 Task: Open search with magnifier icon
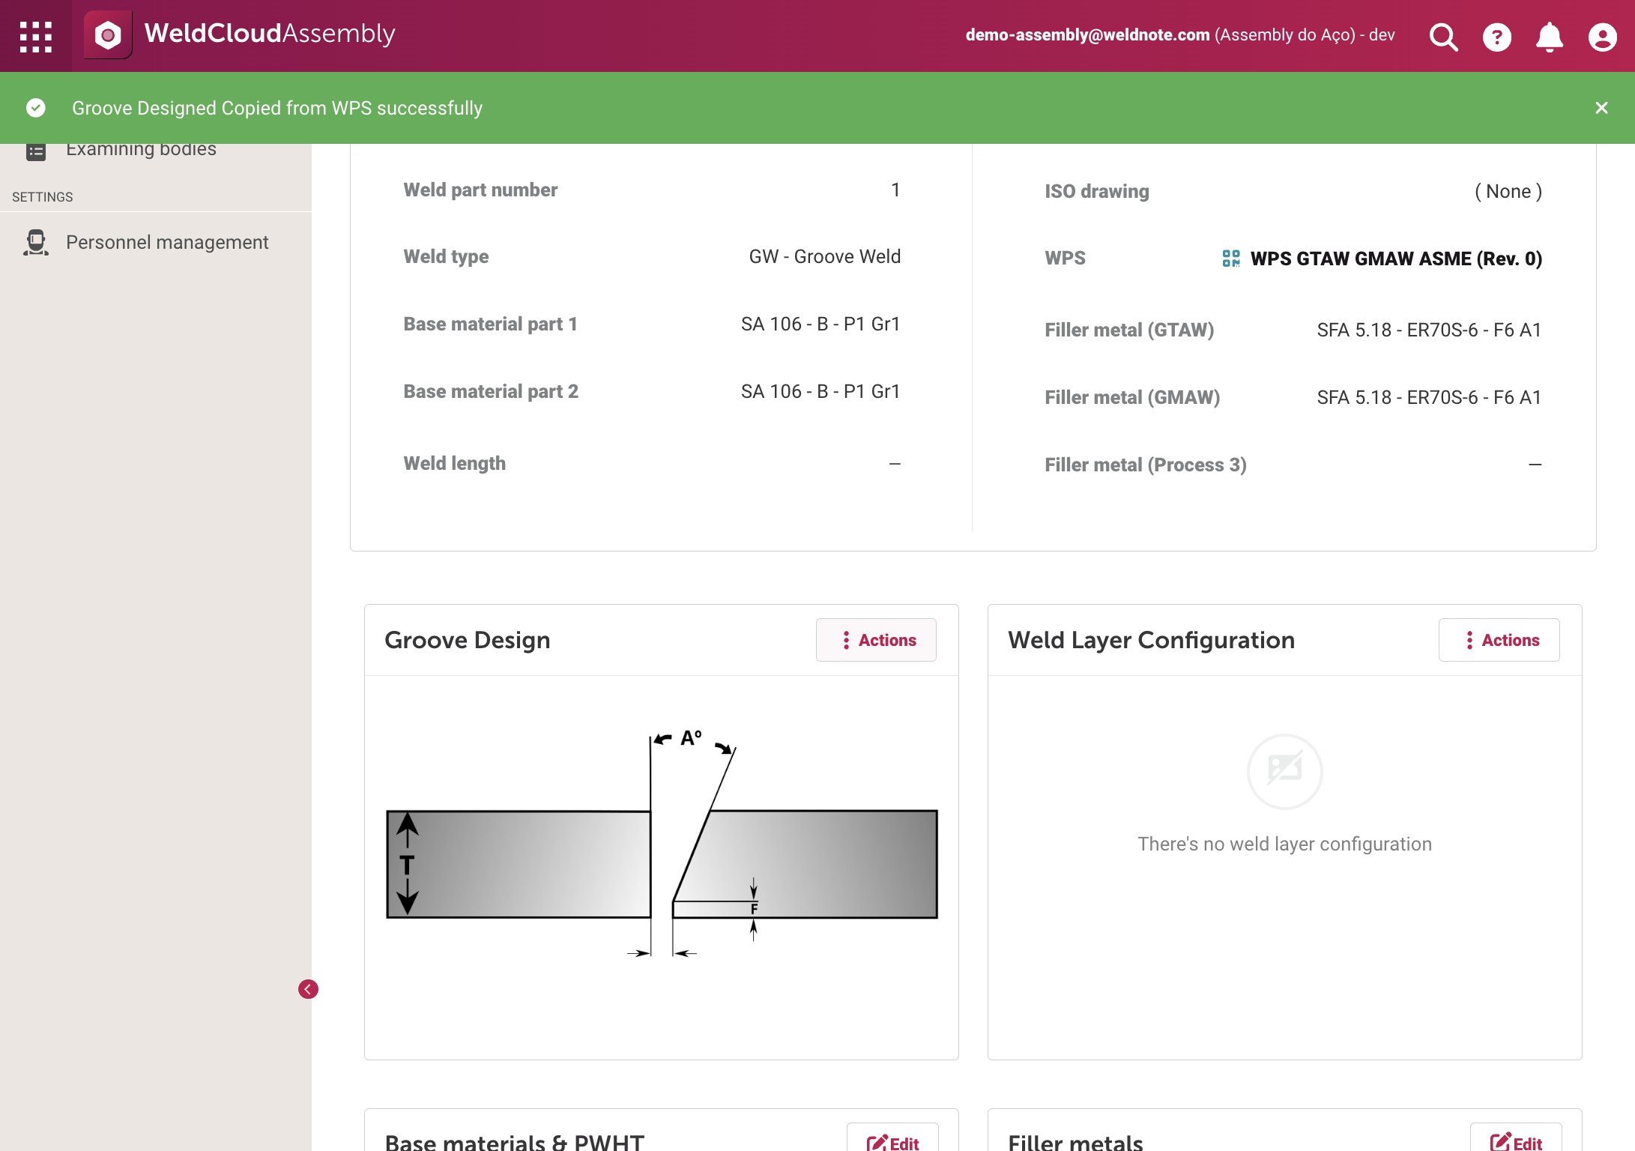tap(1443, 36)
